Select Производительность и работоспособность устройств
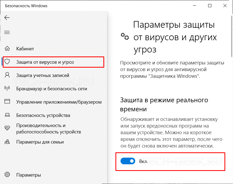The width and height of the screenshot is (233, 184). [48, 129]
